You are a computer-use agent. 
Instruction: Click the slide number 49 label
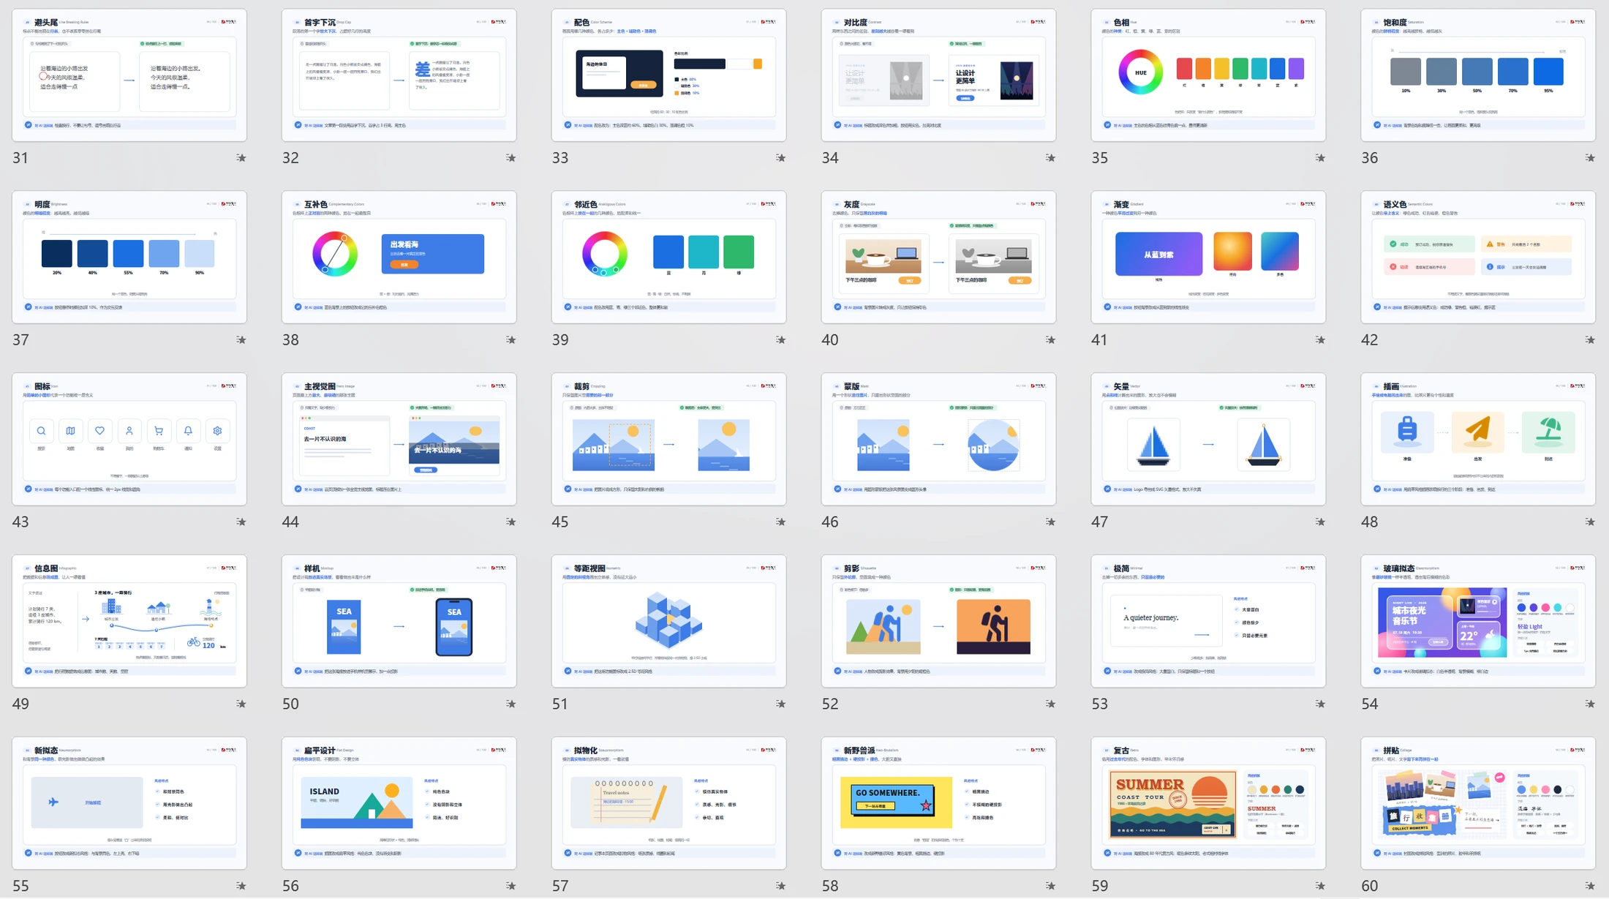[x=20, y=704]
